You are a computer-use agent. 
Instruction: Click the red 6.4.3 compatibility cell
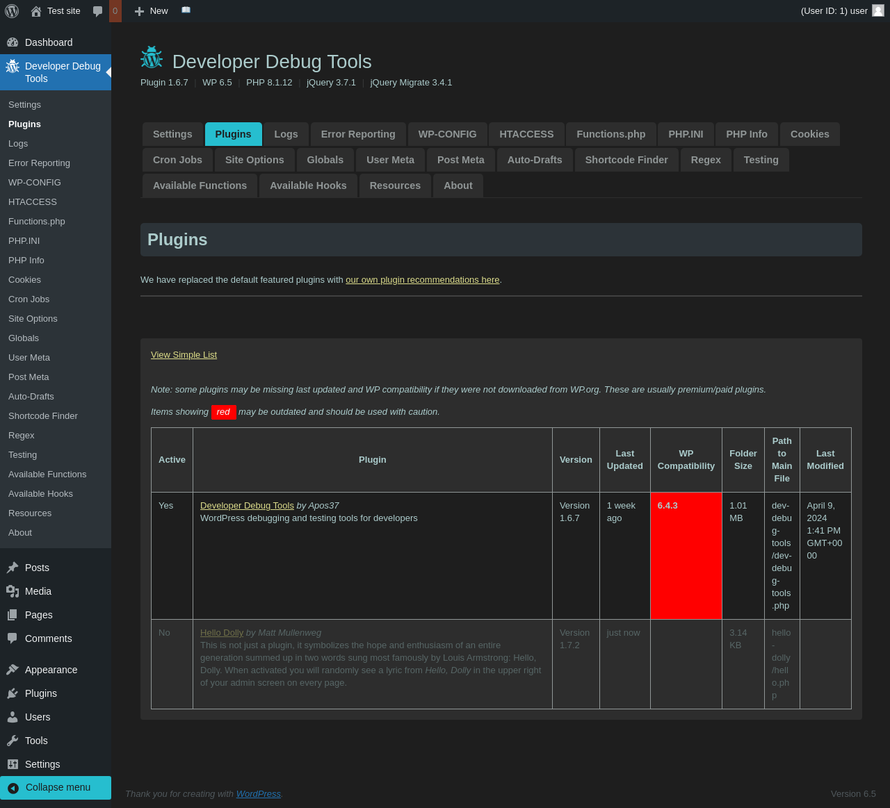686,556
